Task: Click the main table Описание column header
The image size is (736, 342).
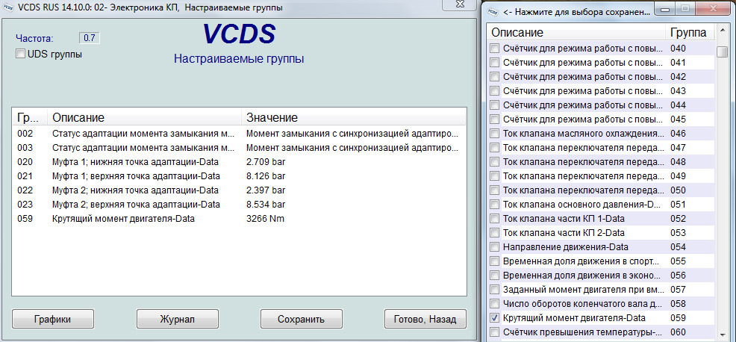Action: click(x=143, y=117)
